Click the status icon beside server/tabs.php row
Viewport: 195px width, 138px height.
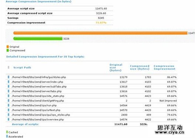click(8, 91)
